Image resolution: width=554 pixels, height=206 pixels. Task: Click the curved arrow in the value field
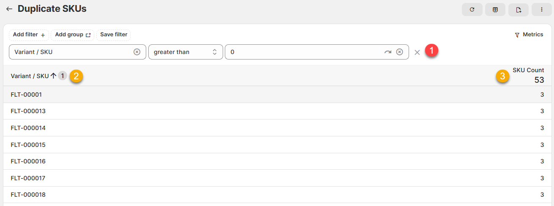(x=388, y=52)
